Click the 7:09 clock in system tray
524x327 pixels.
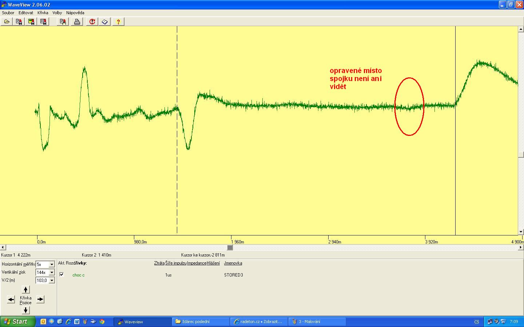click(514, 322)
